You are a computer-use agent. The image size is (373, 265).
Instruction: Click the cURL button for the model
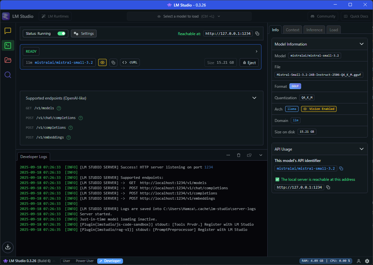130,62
